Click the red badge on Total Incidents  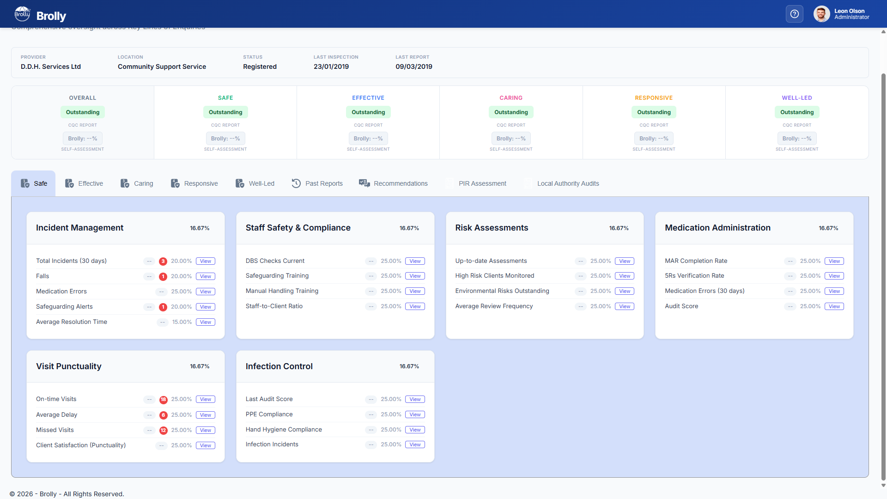click(x=163, y=262)
